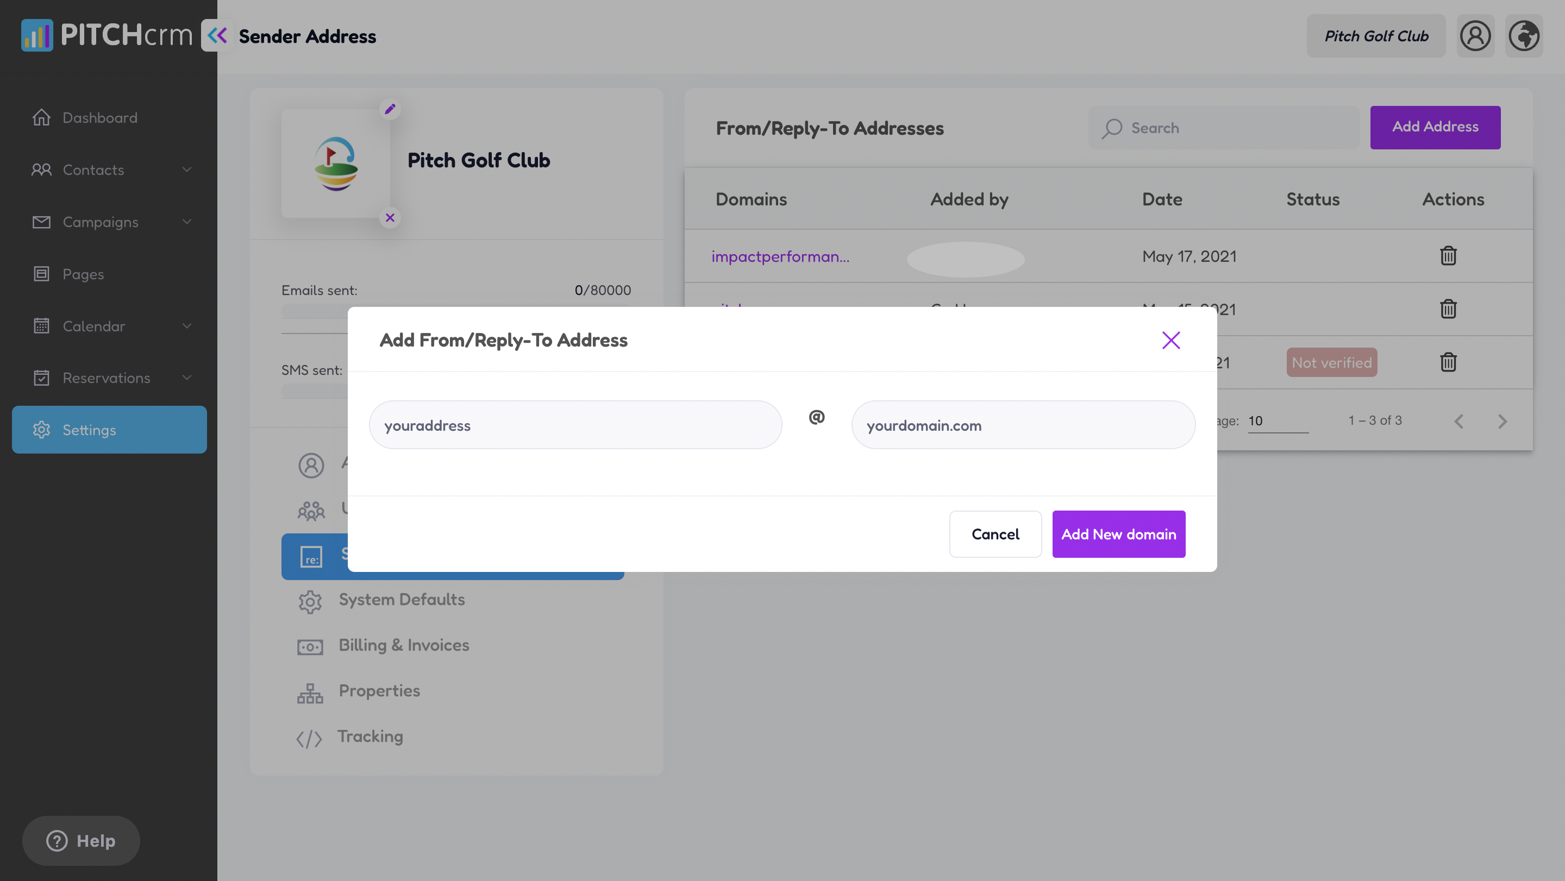Click the Search addresses field

1224,128
